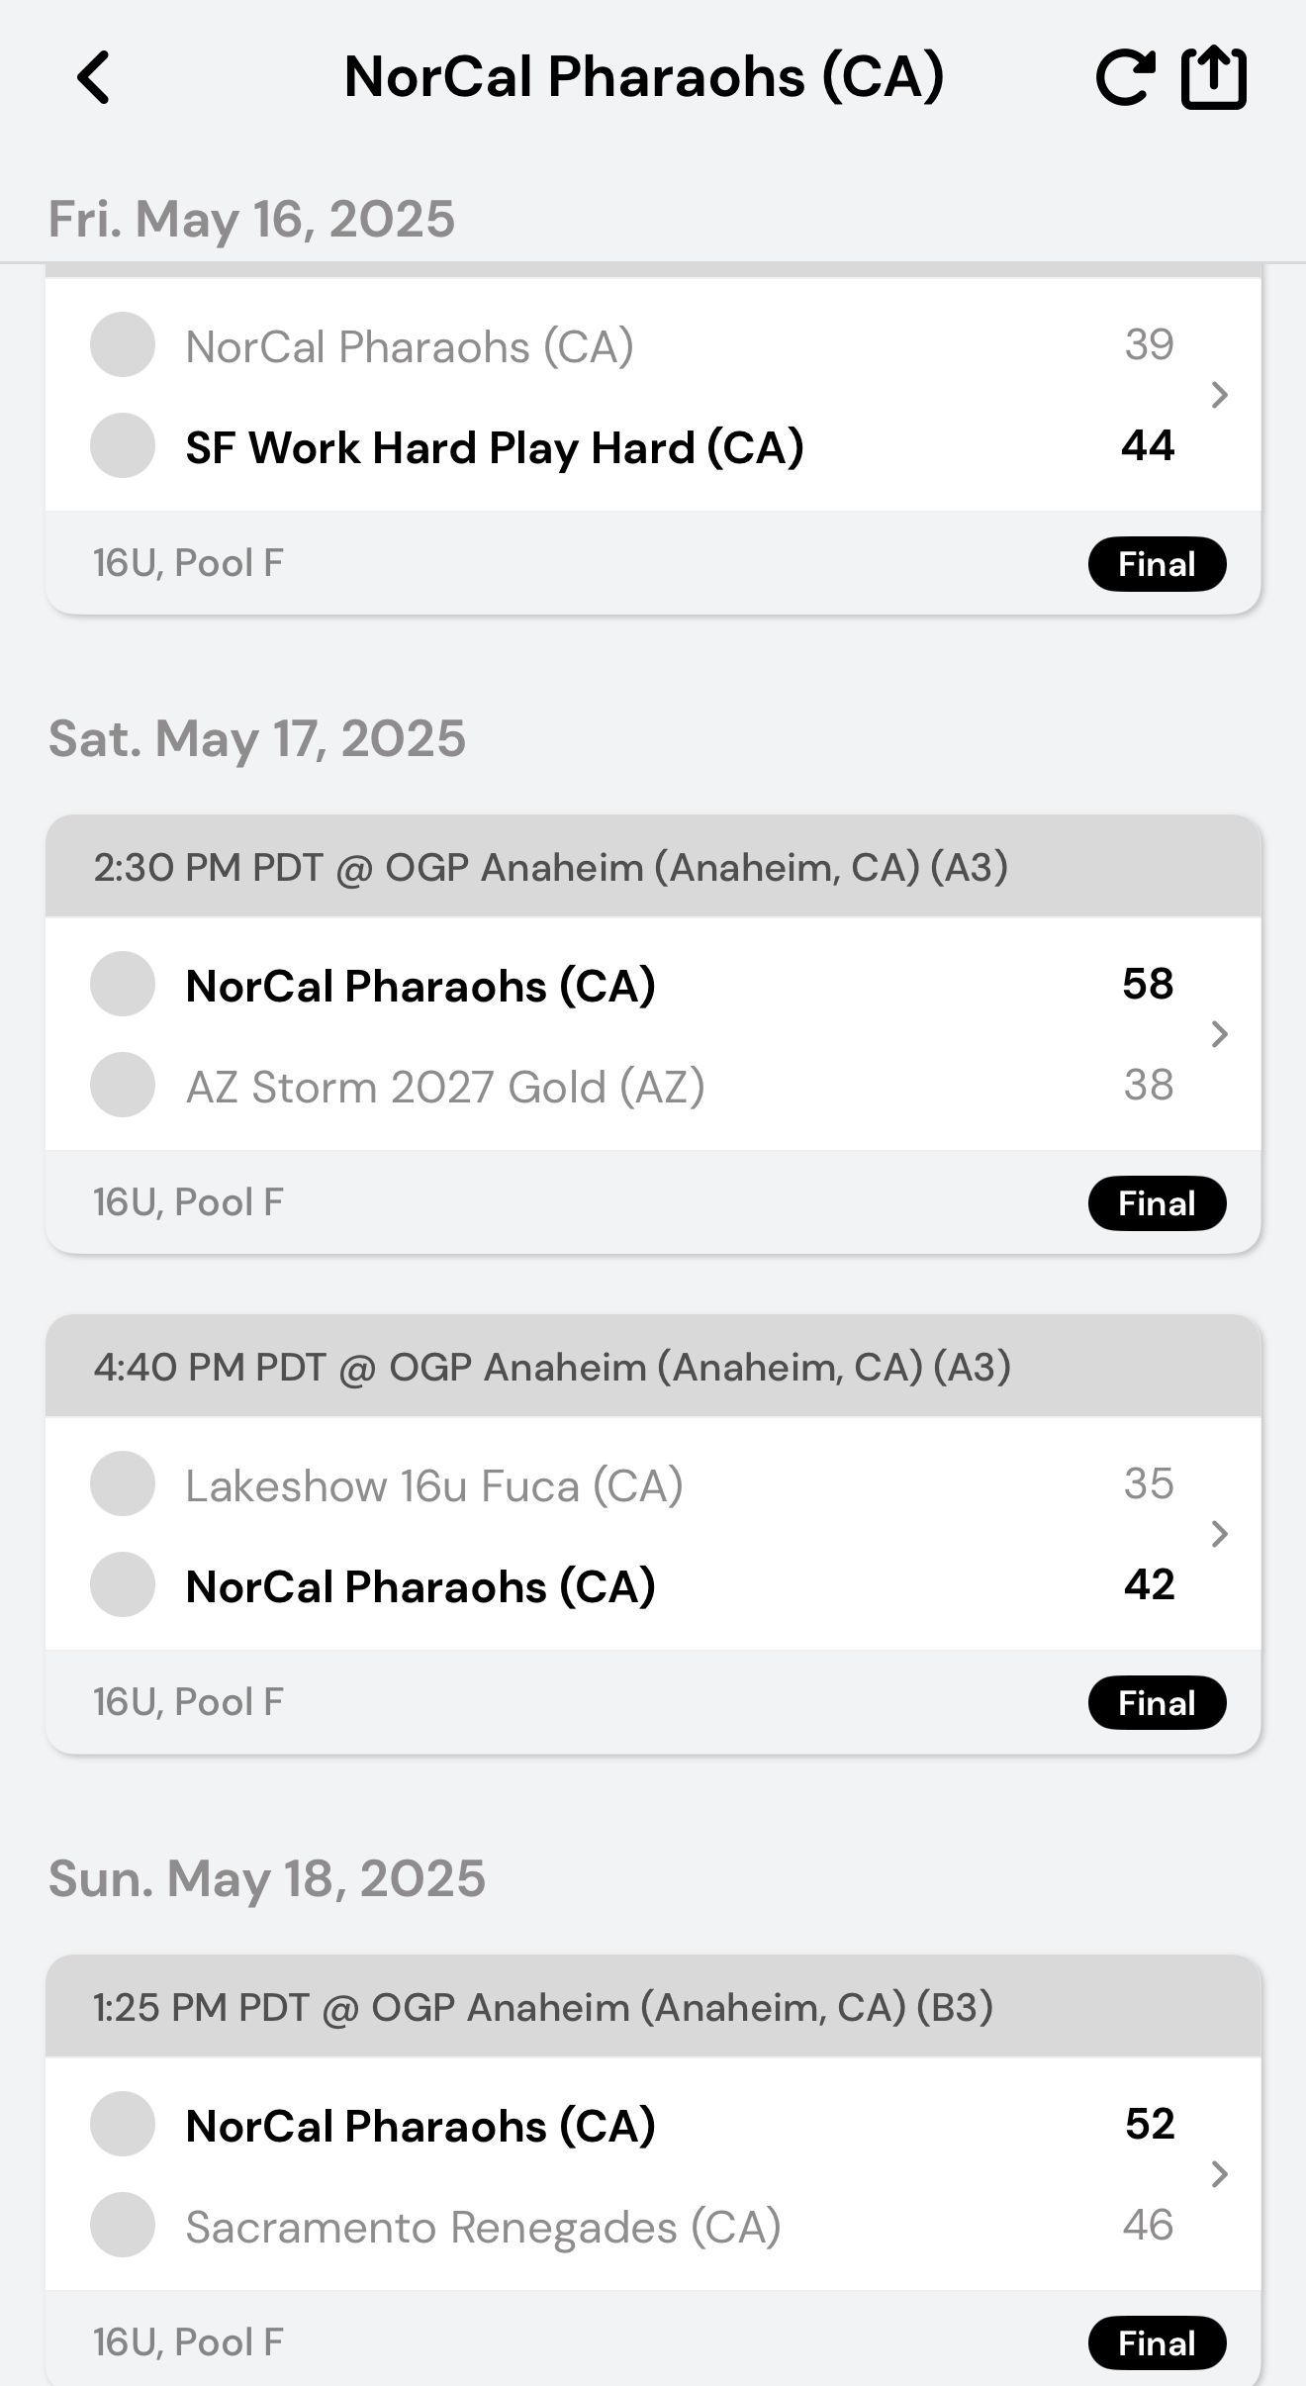This screenshot has height=2386, width=1306.
Task: Tap Final badge on AZ Storm game
Action: coord(1157,1203)
